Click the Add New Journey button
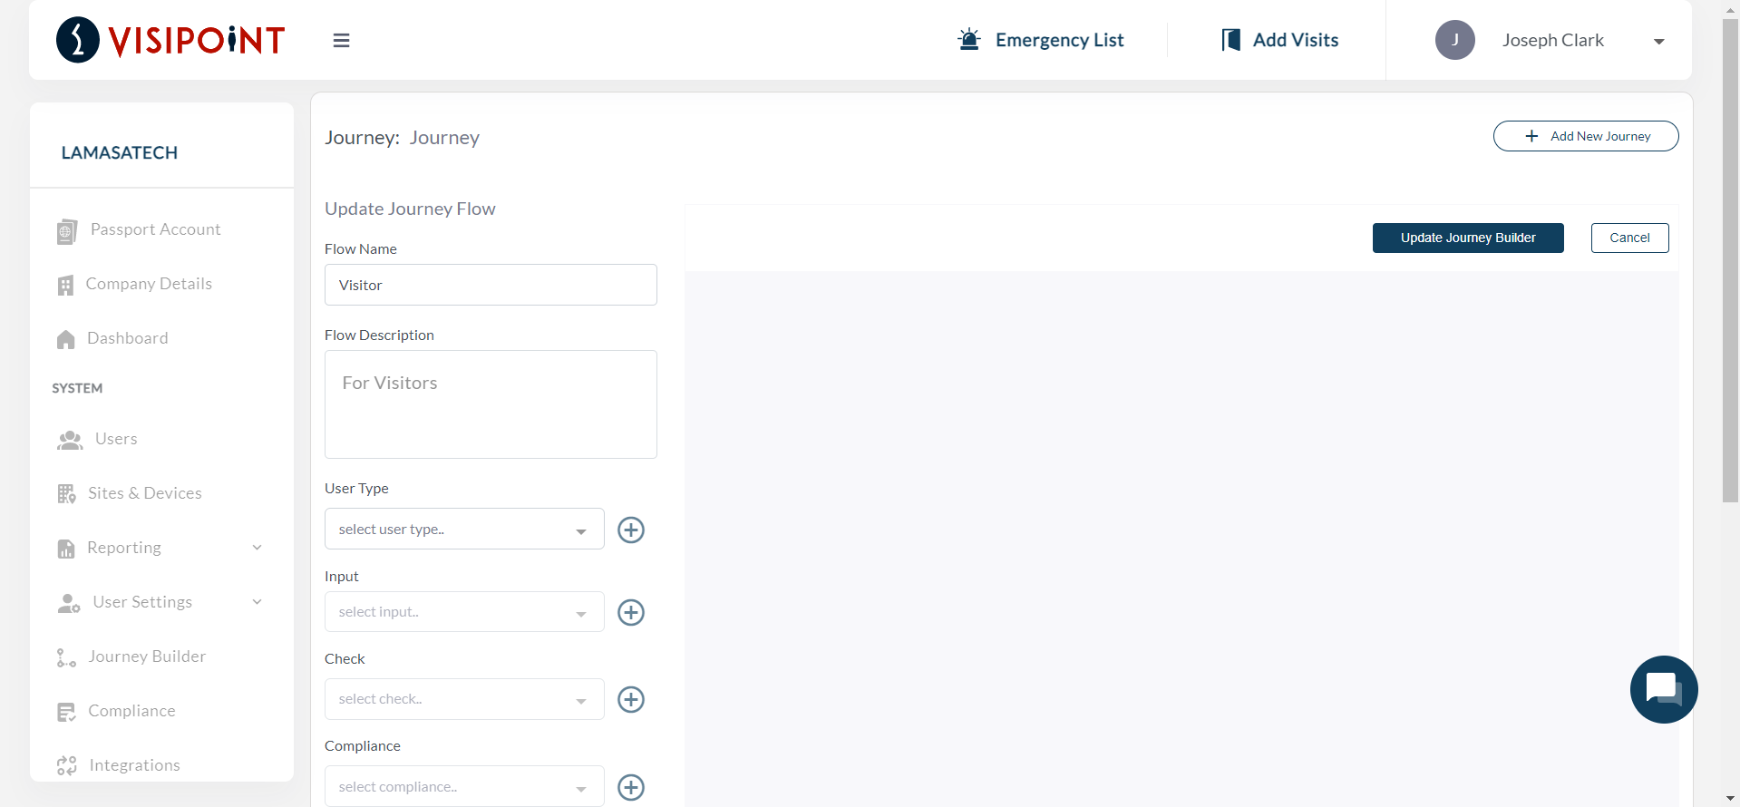Screen dimensions: 1740x807 1585,136
